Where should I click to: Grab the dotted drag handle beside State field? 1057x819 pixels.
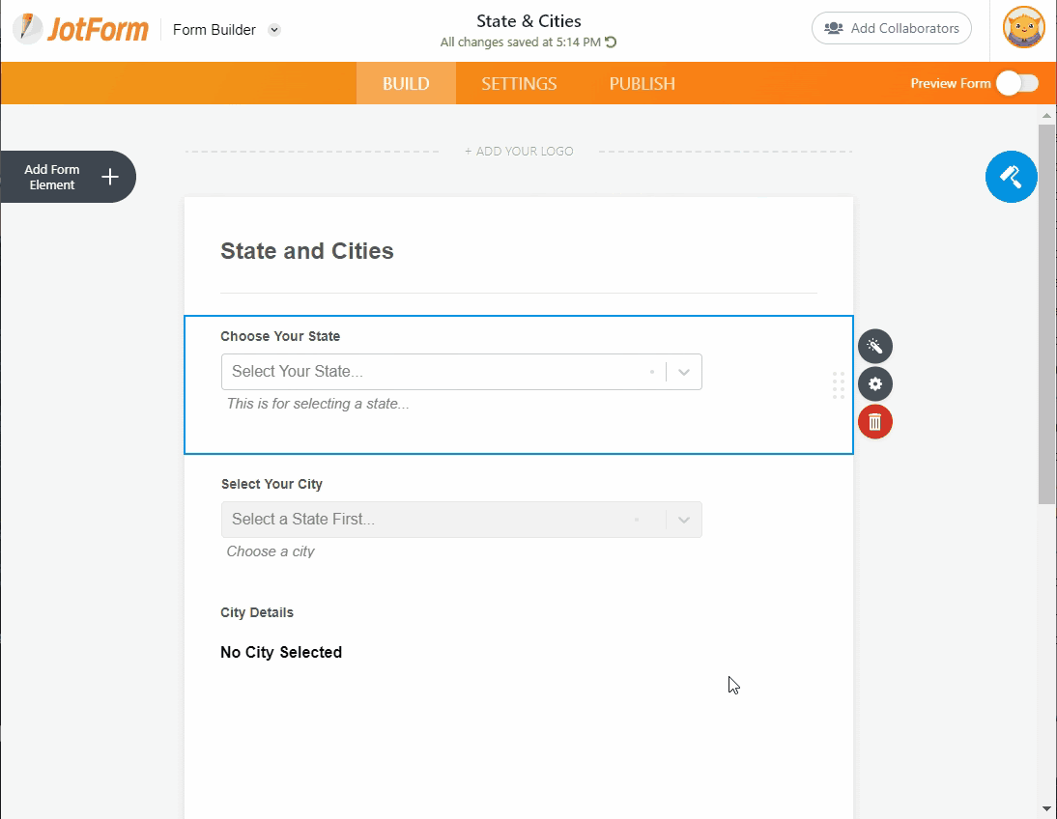point(838,385)
